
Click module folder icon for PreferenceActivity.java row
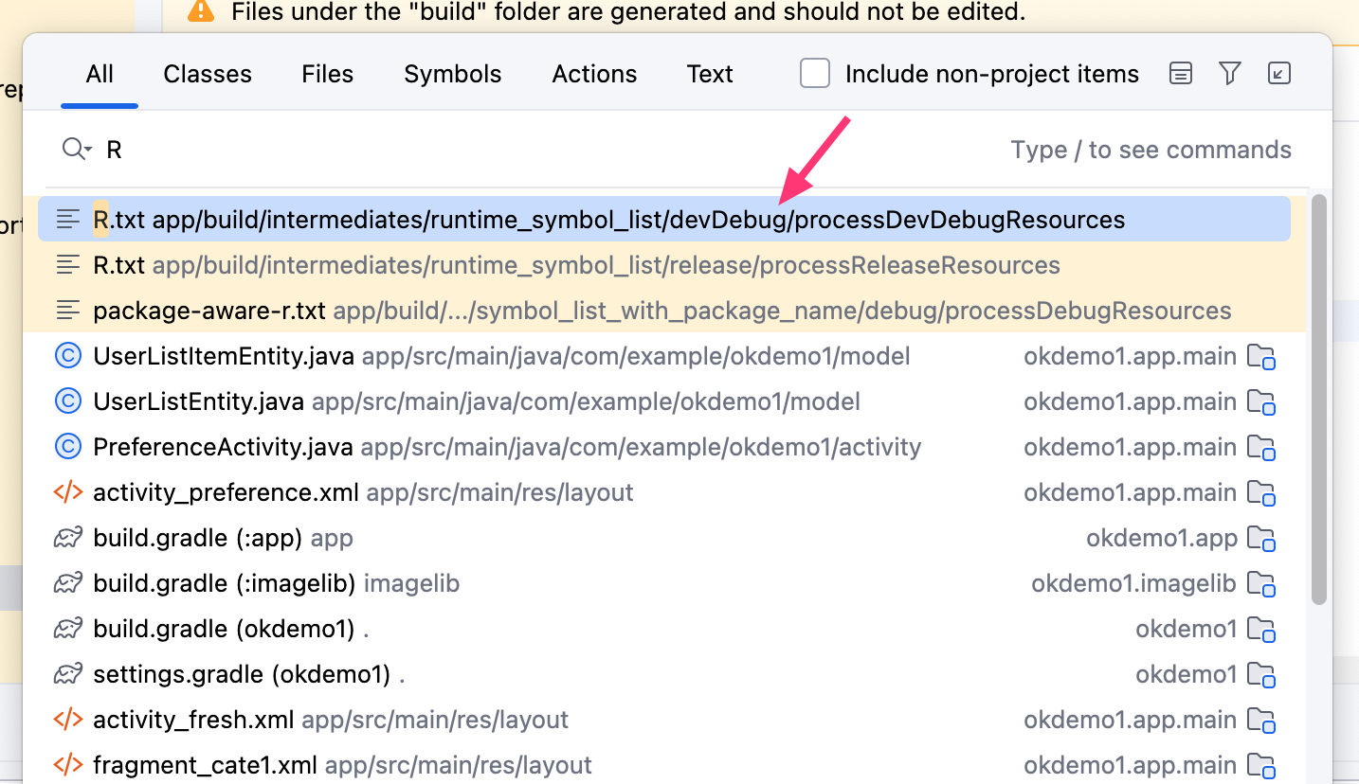point(1260,447)
